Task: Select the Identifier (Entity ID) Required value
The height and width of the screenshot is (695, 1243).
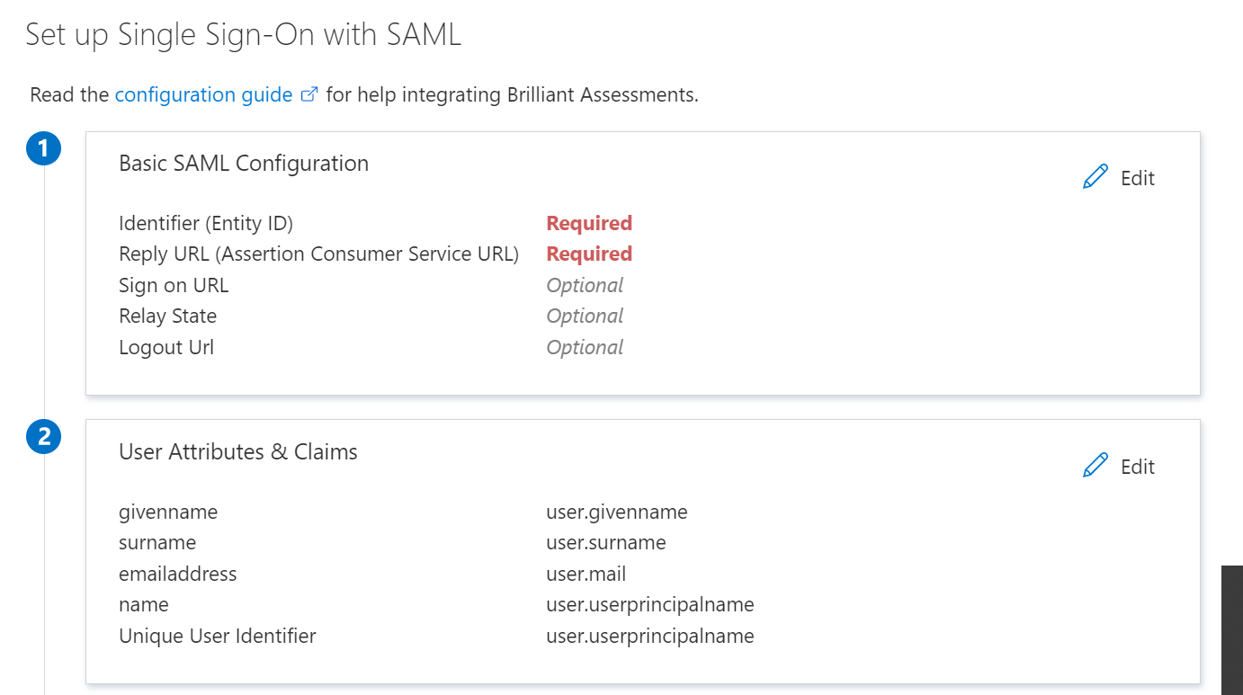Action: coord(589,223)
